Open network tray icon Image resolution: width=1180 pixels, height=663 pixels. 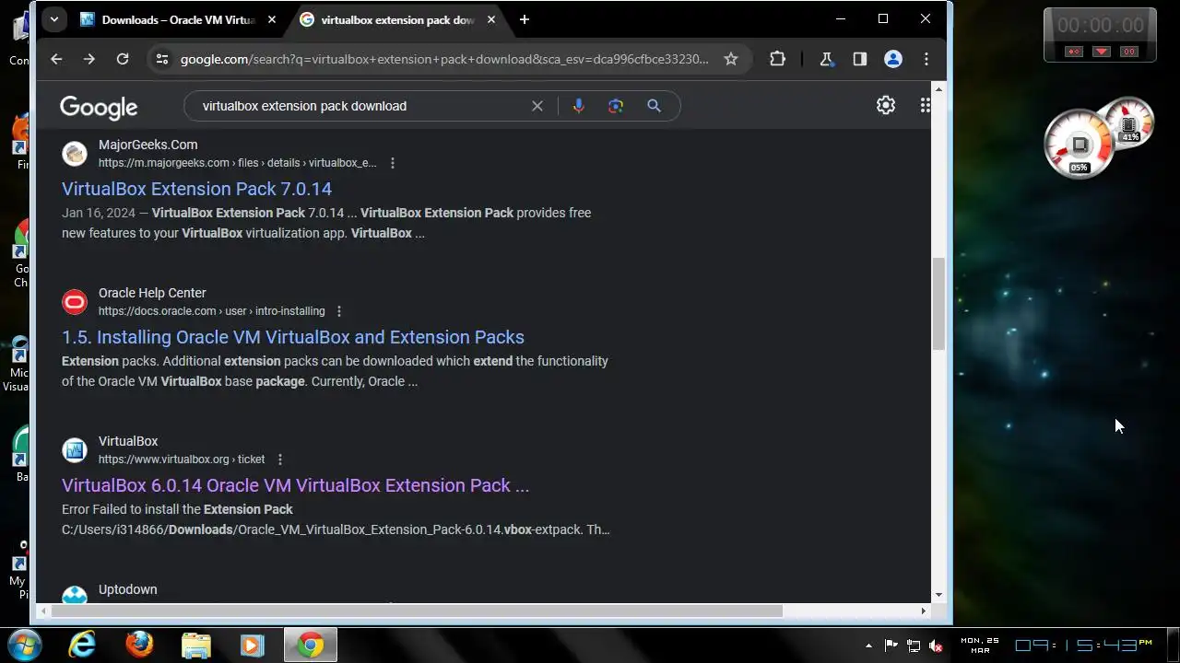click(x=914, y=646)
